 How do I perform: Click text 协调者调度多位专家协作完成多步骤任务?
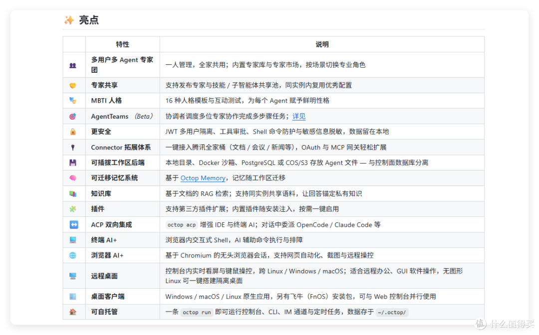pyautogui.click(x=227, y=116)
